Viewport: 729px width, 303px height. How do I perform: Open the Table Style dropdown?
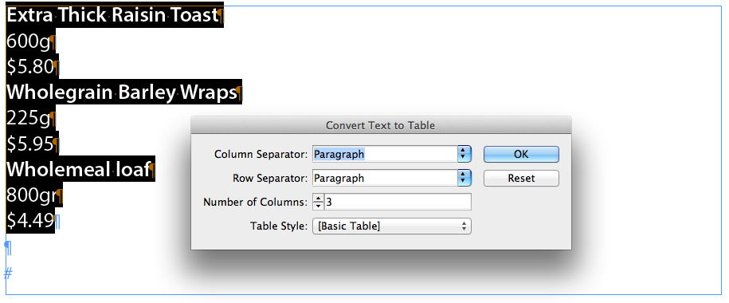[x=392, y=226]
